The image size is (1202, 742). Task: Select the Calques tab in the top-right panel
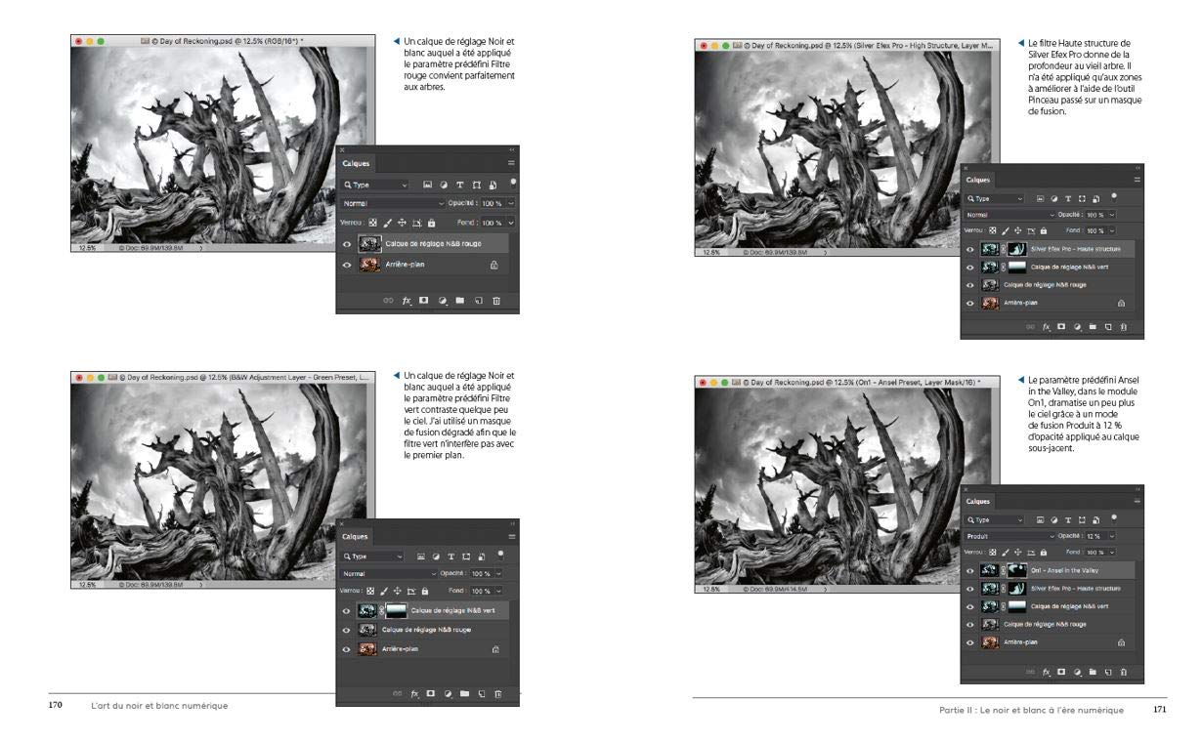tap(980, 180)
